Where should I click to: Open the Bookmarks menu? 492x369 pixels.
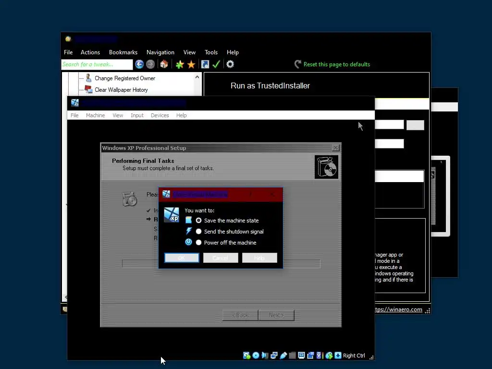(123, 52)
